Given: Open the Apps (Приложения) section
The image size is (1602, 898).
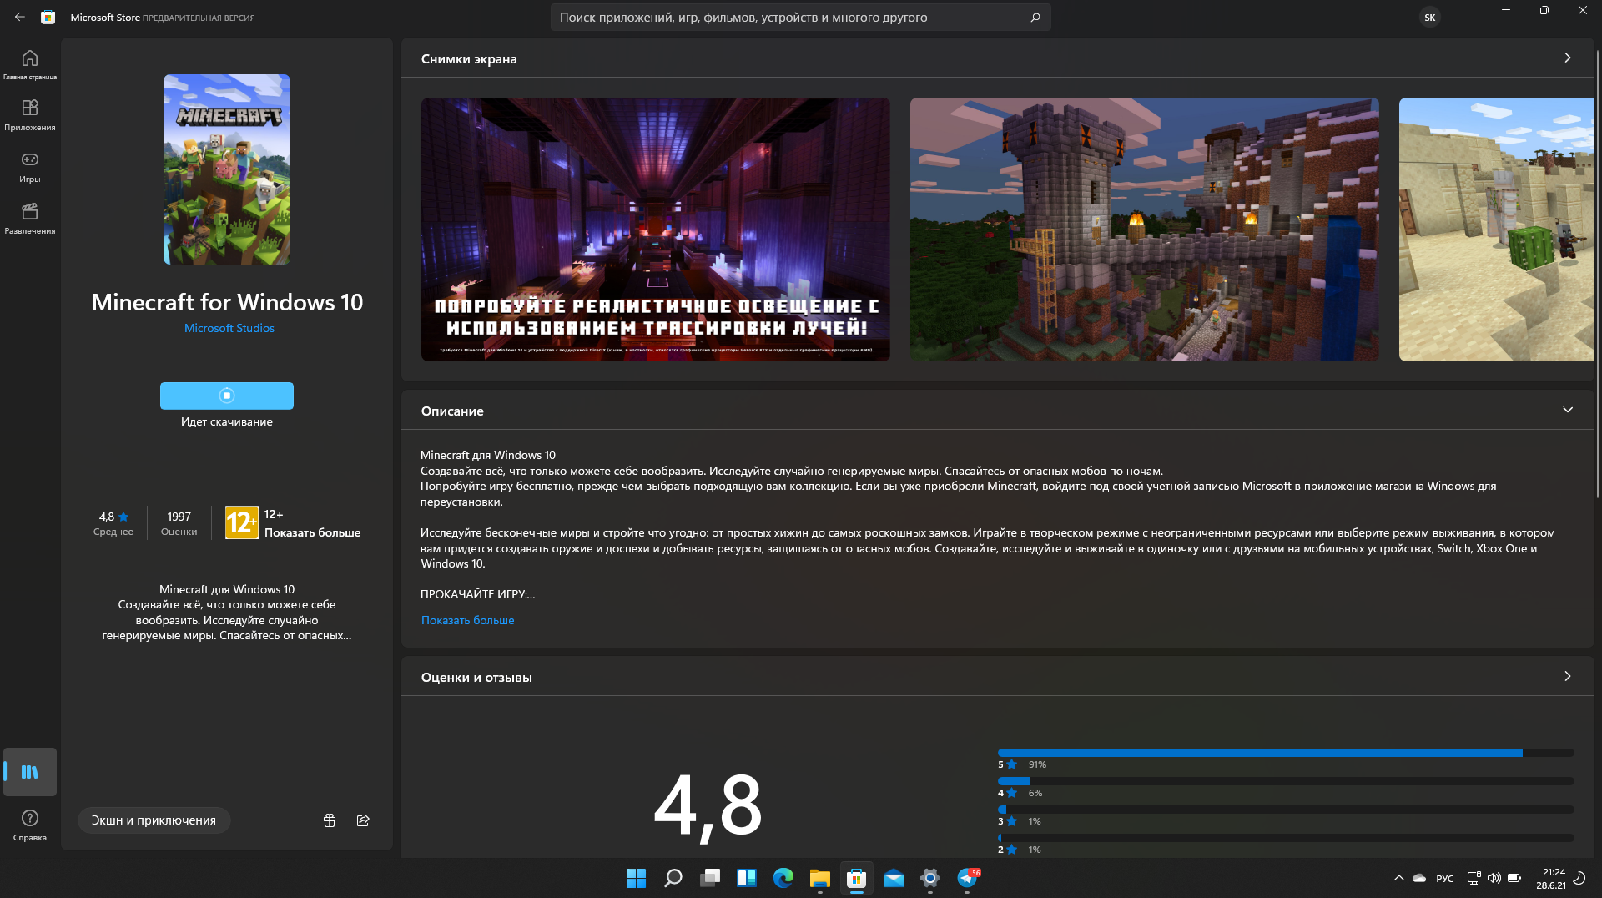Looking at the screenshot, I should [x=30, y=115].
